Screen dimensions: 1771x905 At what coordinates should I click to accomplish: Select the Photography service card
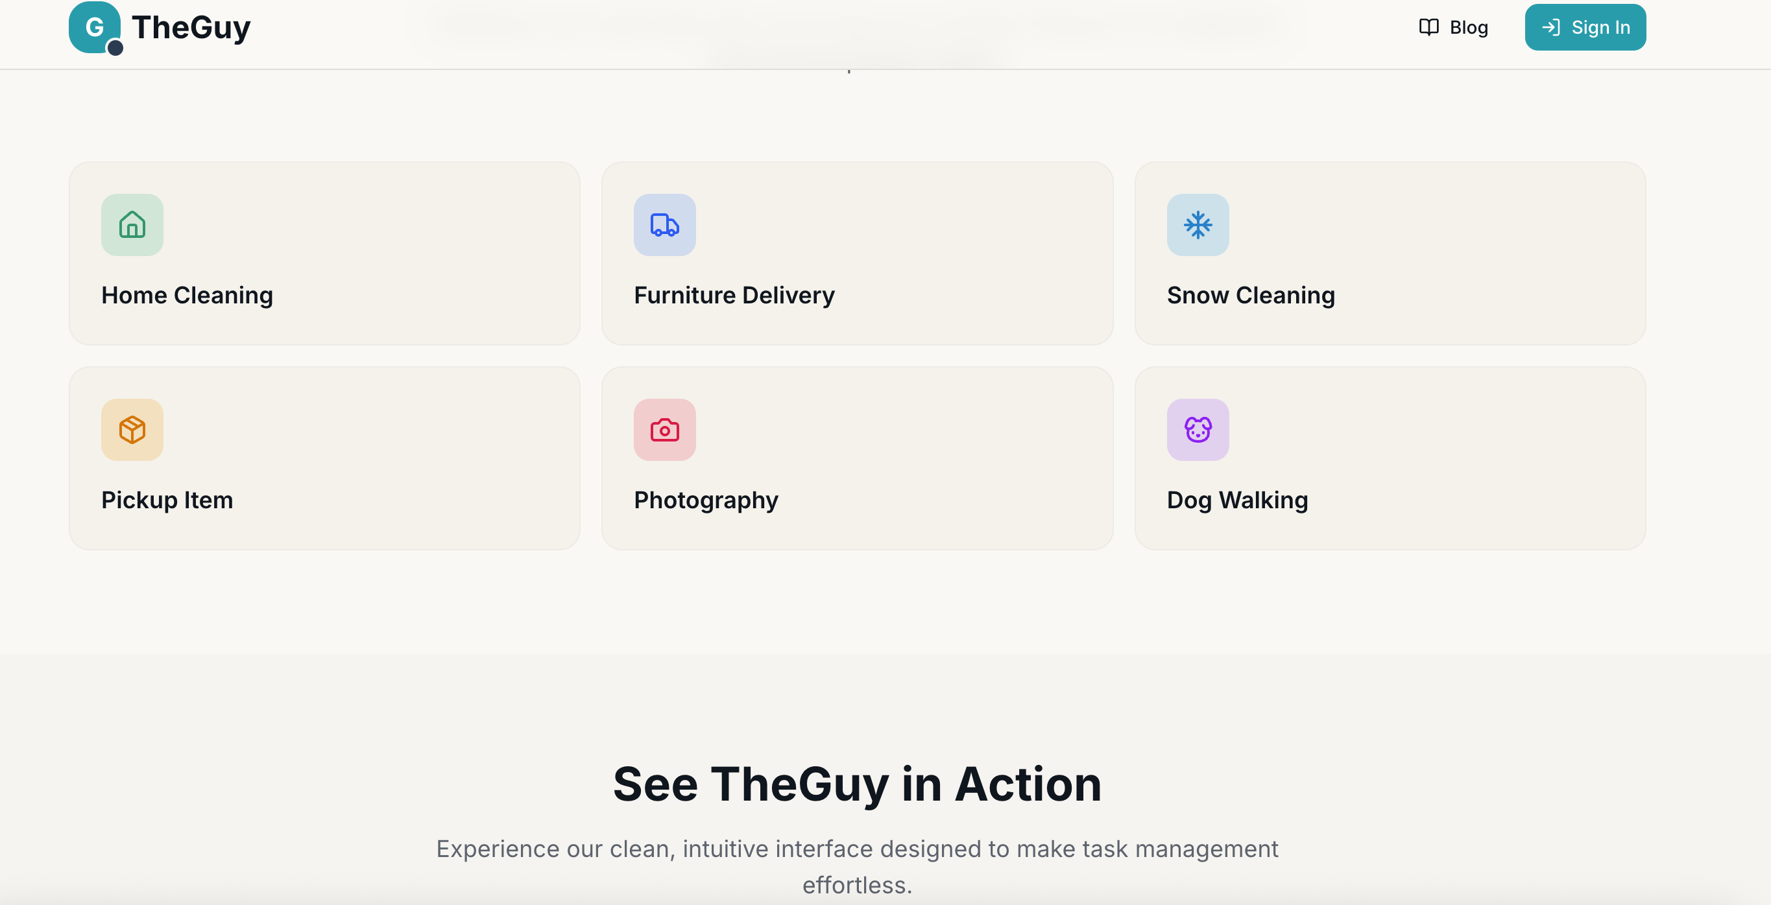tap(856, 458)
